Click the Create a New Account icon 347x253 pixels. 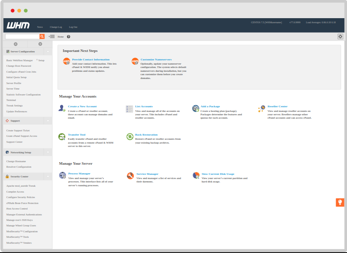[62, 108]
